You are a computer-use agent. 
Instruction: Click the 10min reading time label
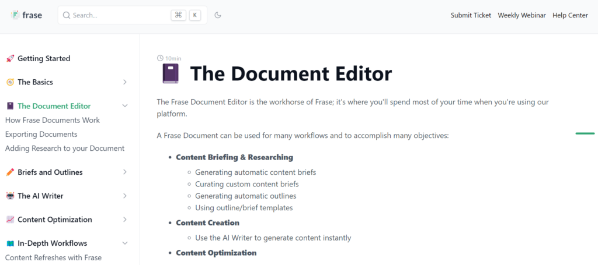173,58
